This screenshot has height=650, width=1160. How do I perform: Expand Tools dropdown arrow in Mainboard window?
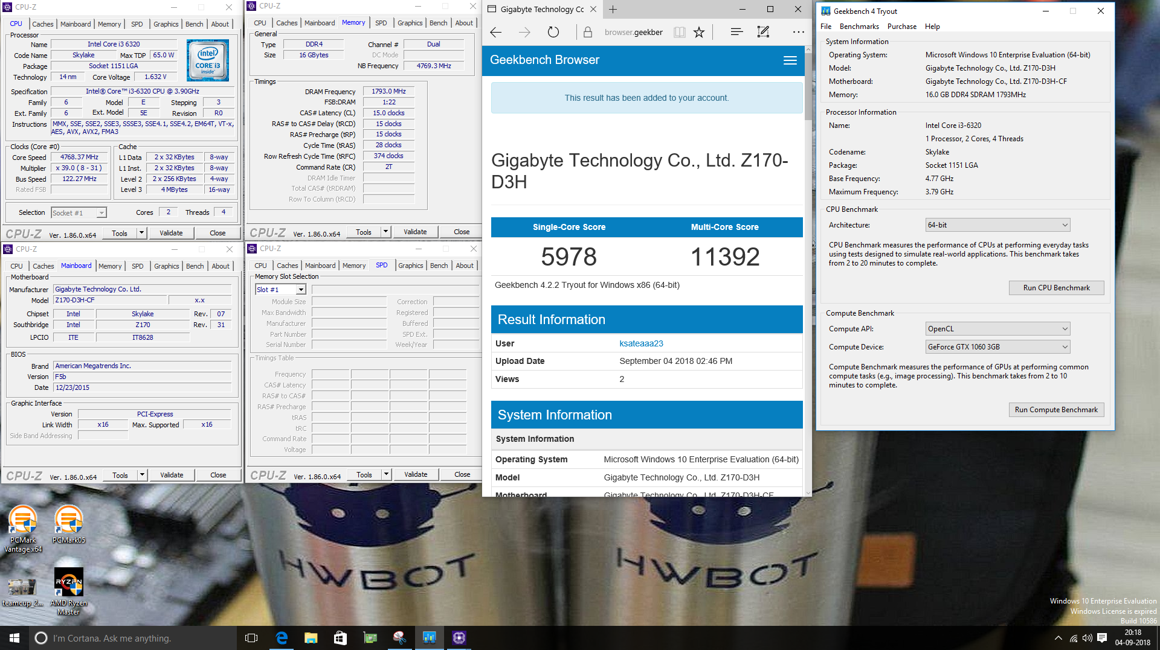coord(142,475)
